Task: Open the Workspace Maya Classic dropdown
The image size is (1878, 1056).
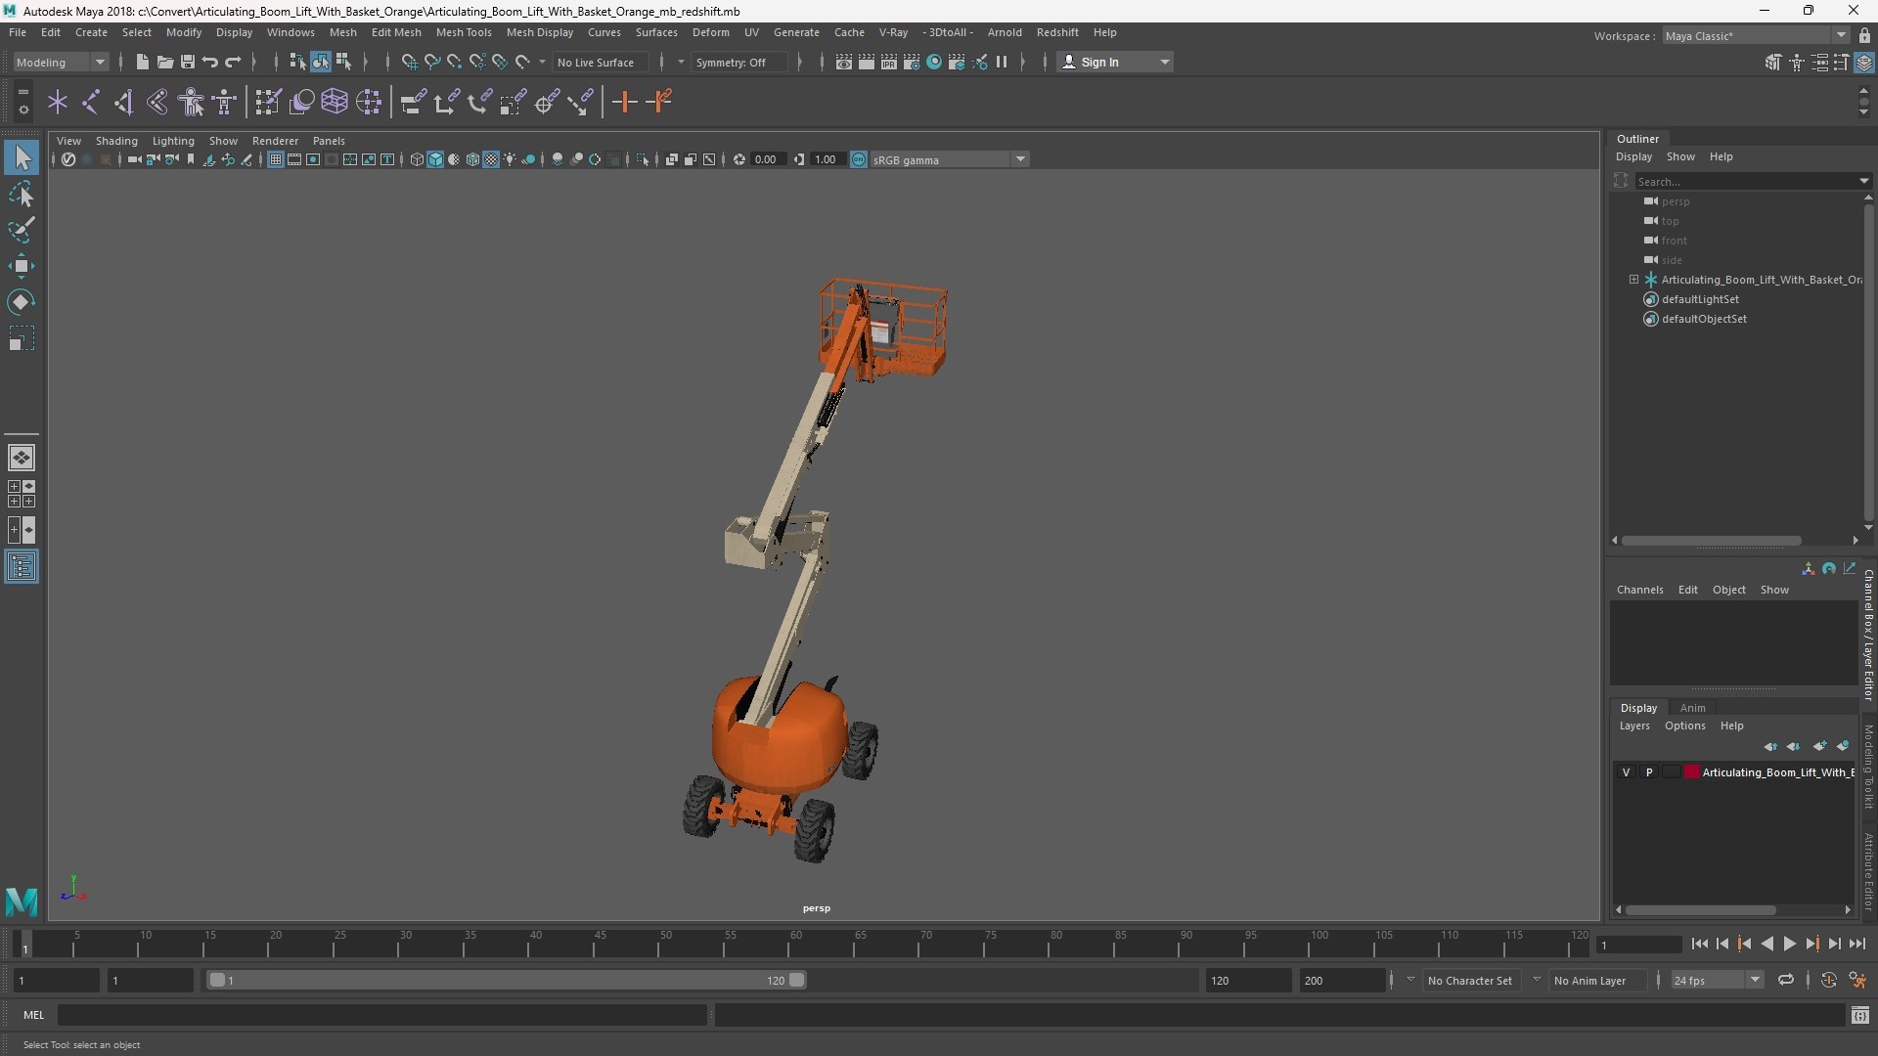Action: coord(1756,35)
